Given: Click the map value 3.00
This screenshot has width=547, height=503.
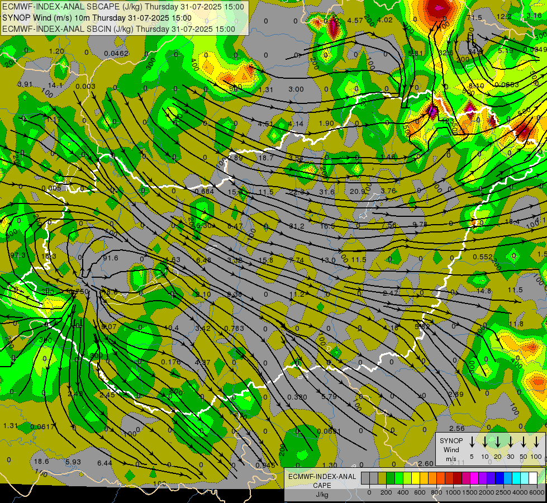Looking at the screenshot, I should tap(296, 89).
